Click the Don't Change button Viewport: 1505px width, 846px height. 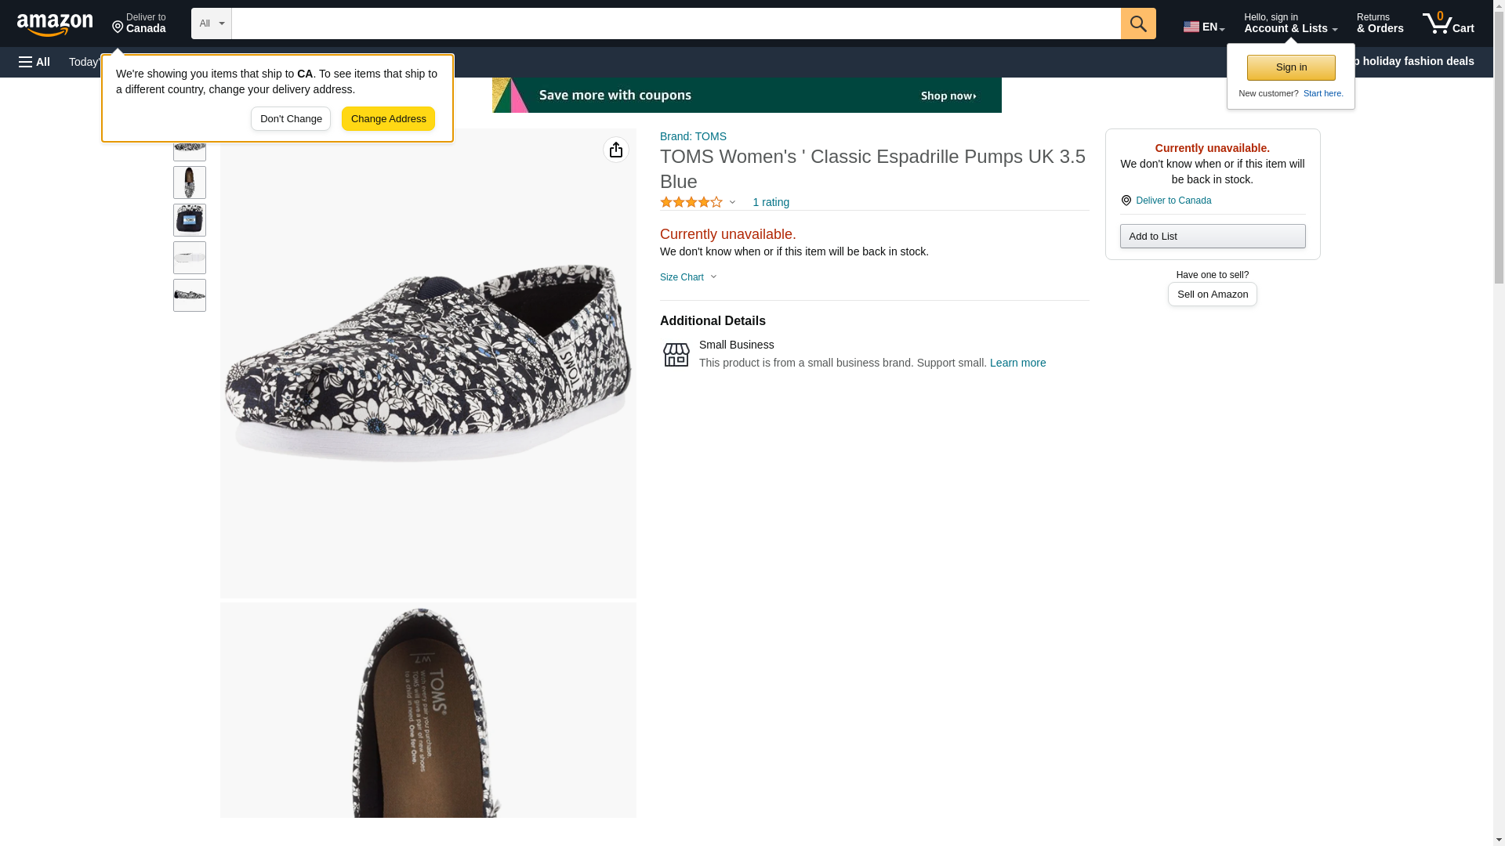[x=291, y=119]
